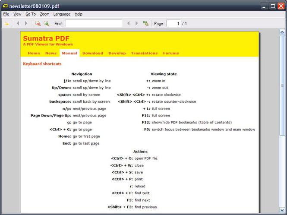Select the Manual tab in document

coord(69,53)
